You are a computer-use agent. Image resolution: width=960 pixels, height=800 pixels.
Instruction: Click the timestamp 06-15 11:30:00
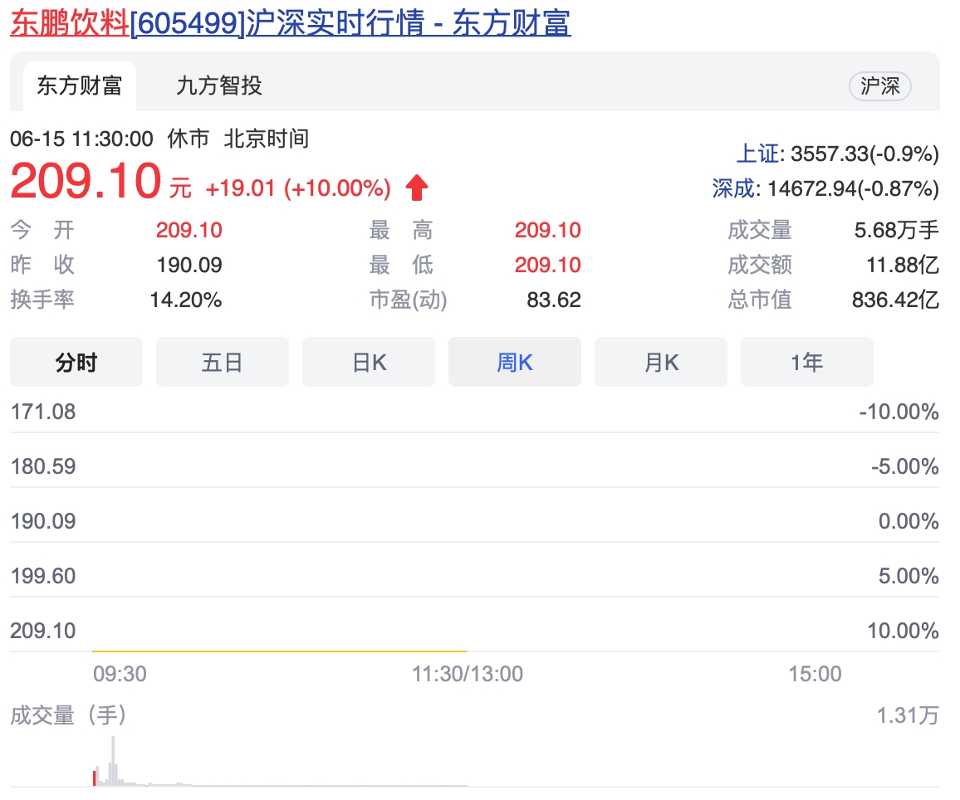[81, 139]
